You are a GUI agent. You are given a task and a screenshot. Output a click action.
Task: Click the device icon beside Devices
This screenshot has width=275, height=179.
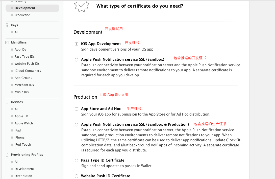click(7, 102)
